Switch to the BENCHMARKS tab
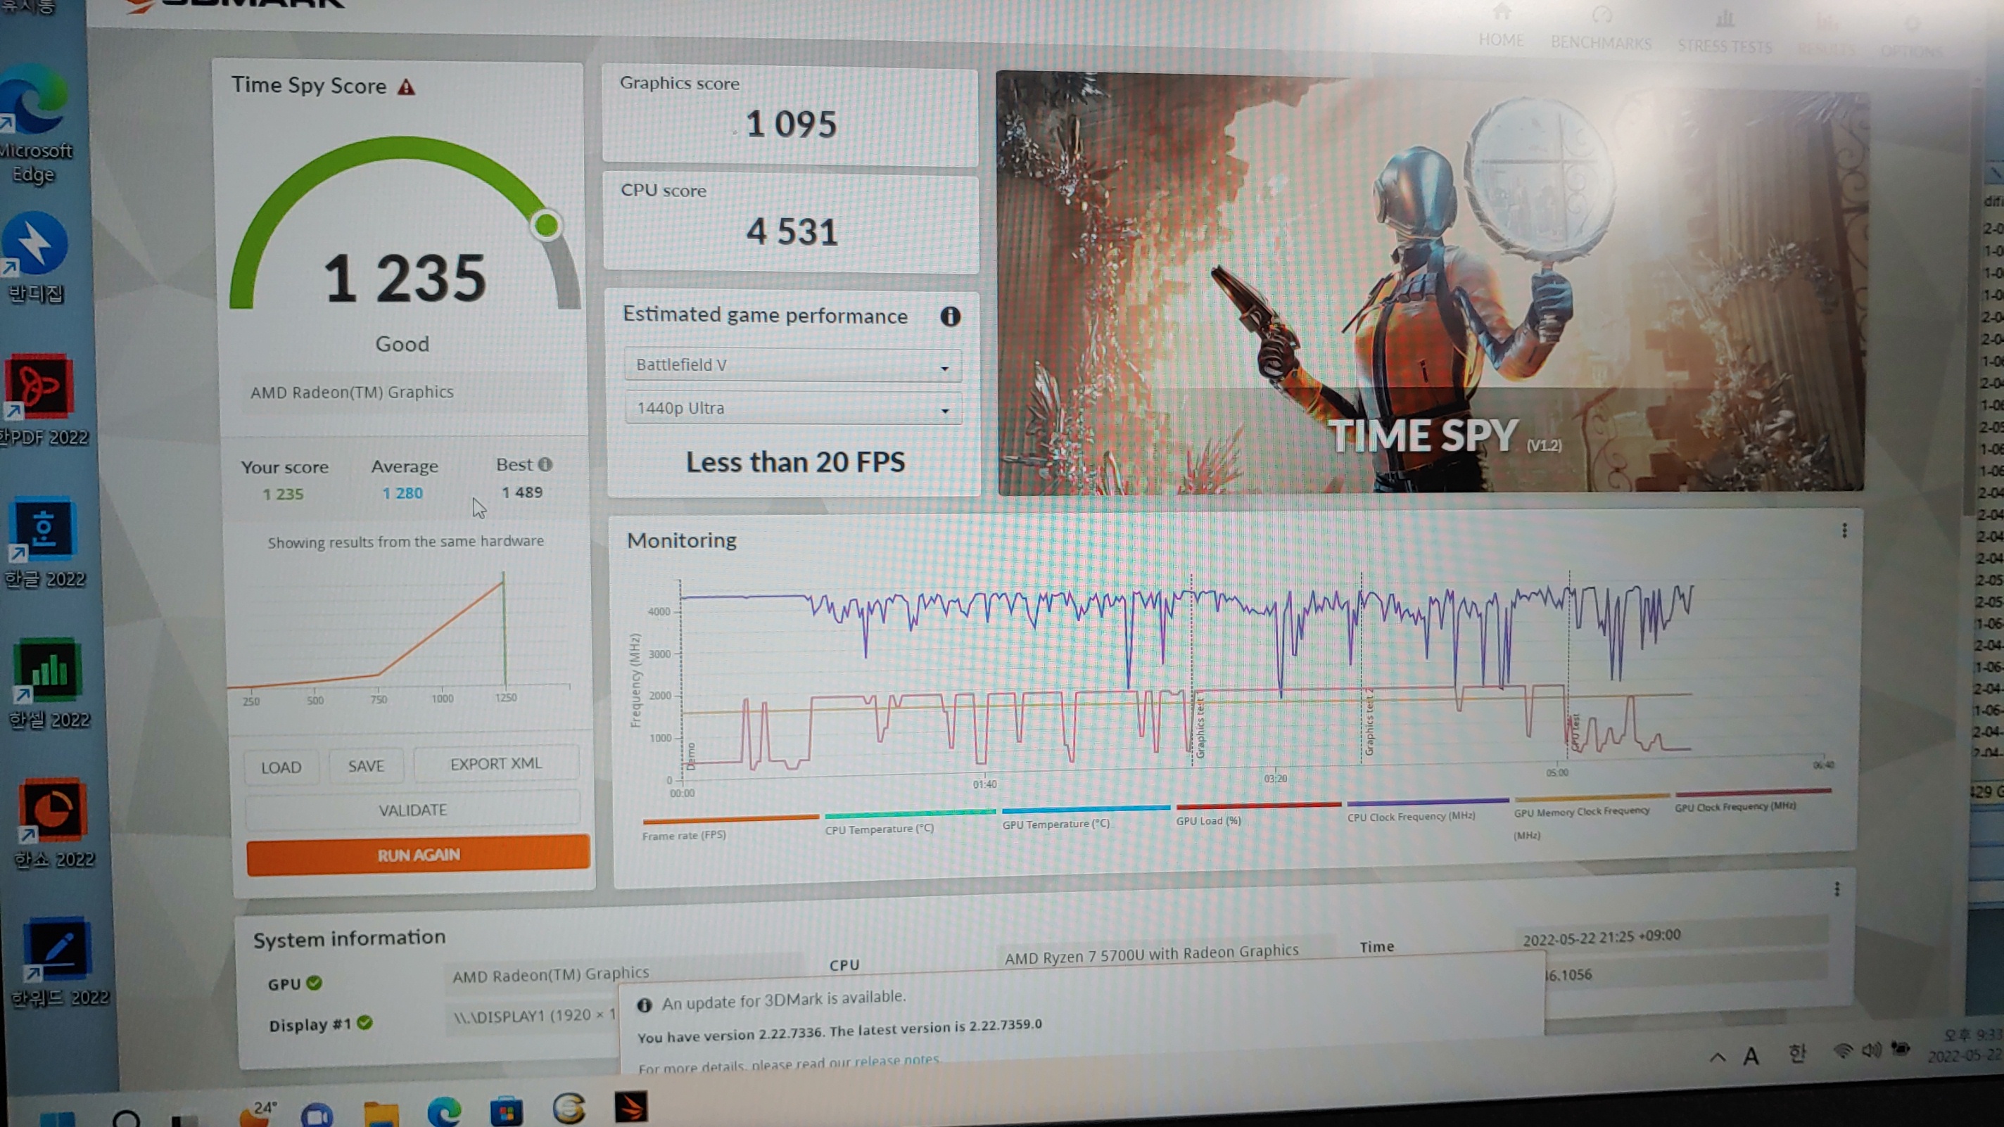2004x1127 pixels. [x=1601, y=30]
